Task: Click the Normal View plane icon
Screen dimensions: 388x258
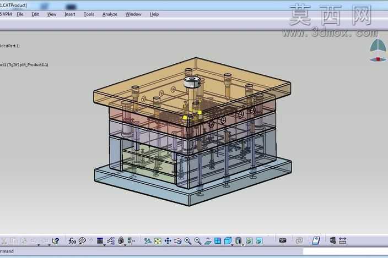Action: click(208, 241)
